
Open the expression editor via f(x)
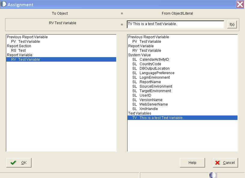(x=231, y=25)
